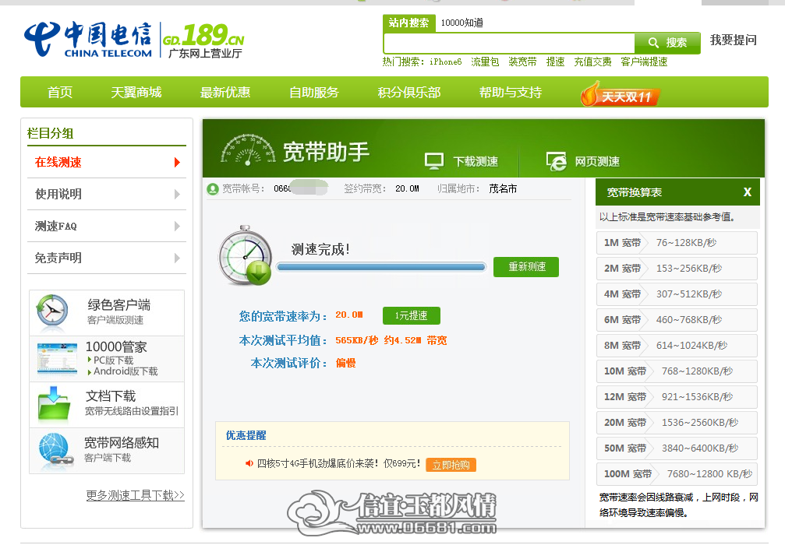Select 测速FAQ in sidebar
Viewport: 785px width, 545px height.
(107, 226)
